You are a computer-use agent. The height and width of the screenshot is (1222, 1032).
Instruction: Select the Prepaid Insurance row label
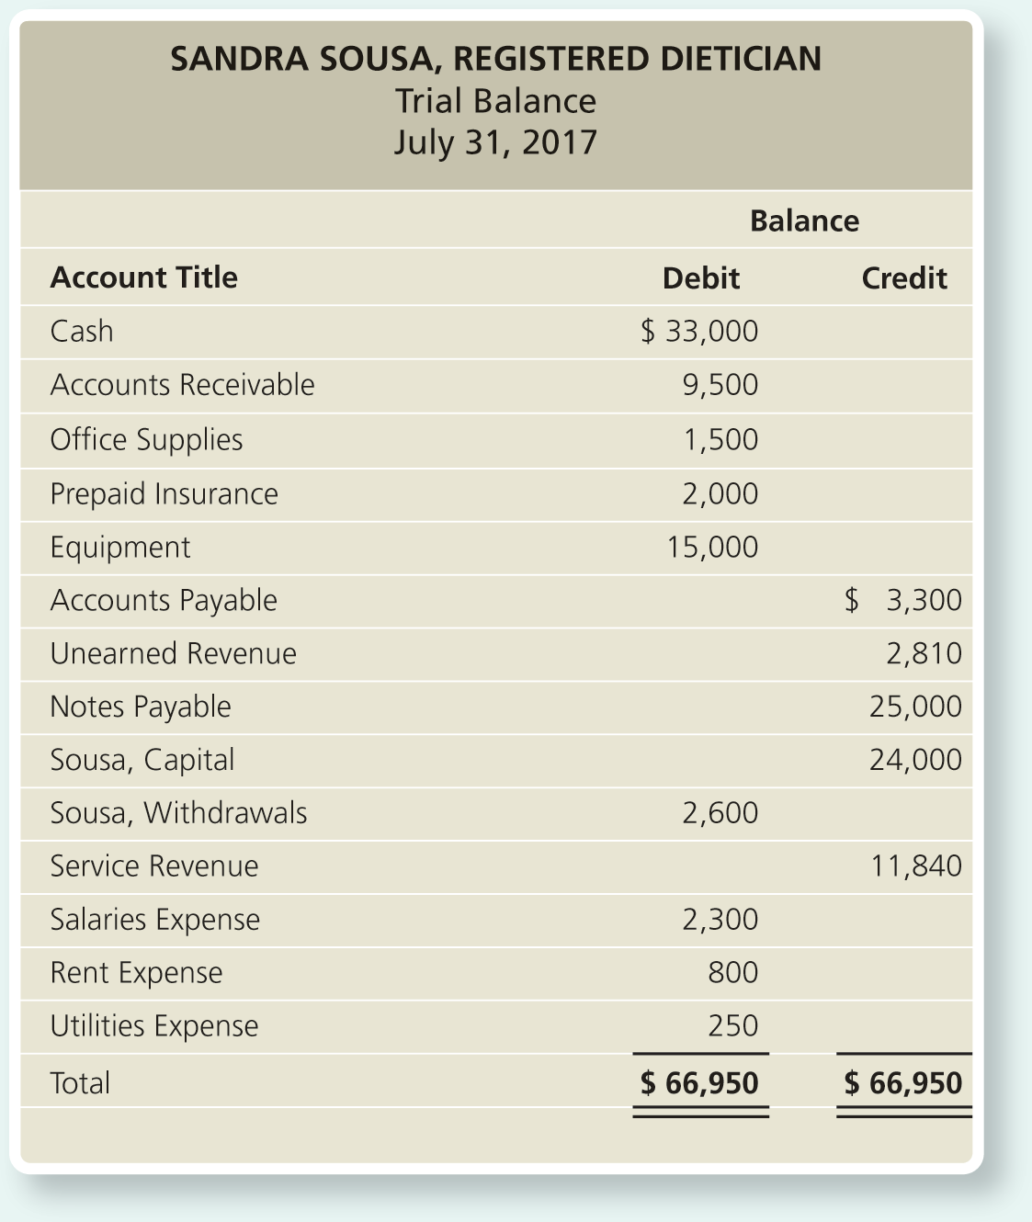click(x=164, y=493)
